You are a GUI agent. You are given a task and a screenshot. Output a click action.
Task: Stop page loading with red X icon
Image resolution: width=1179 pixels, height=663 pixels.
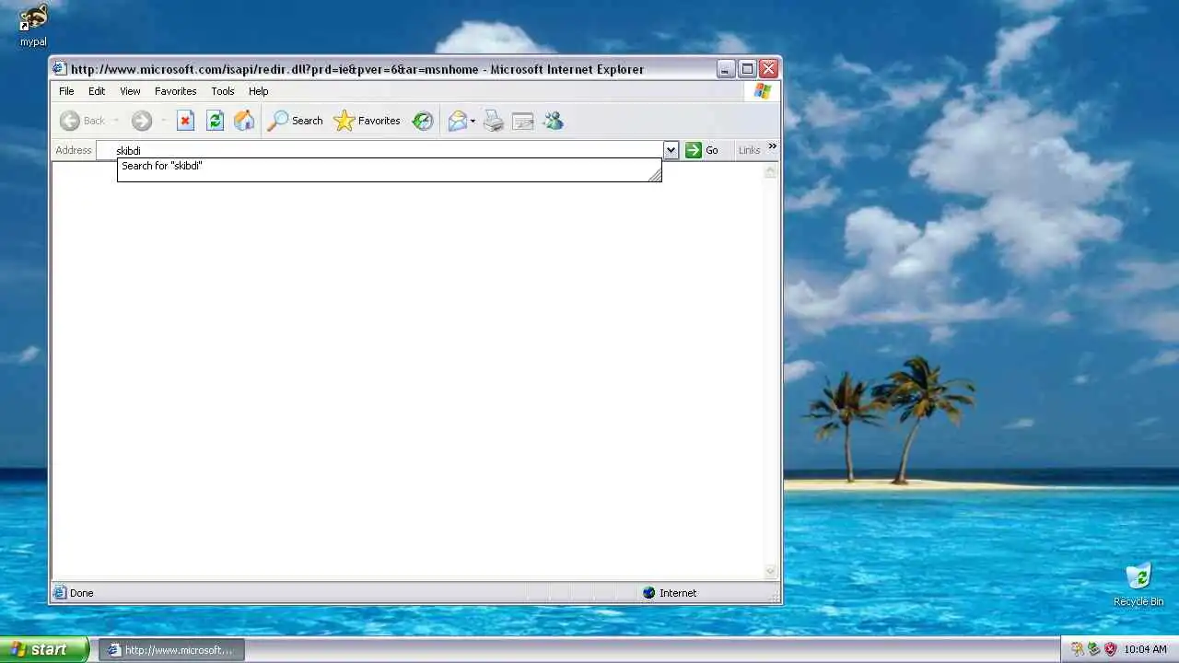click(185, 121)
